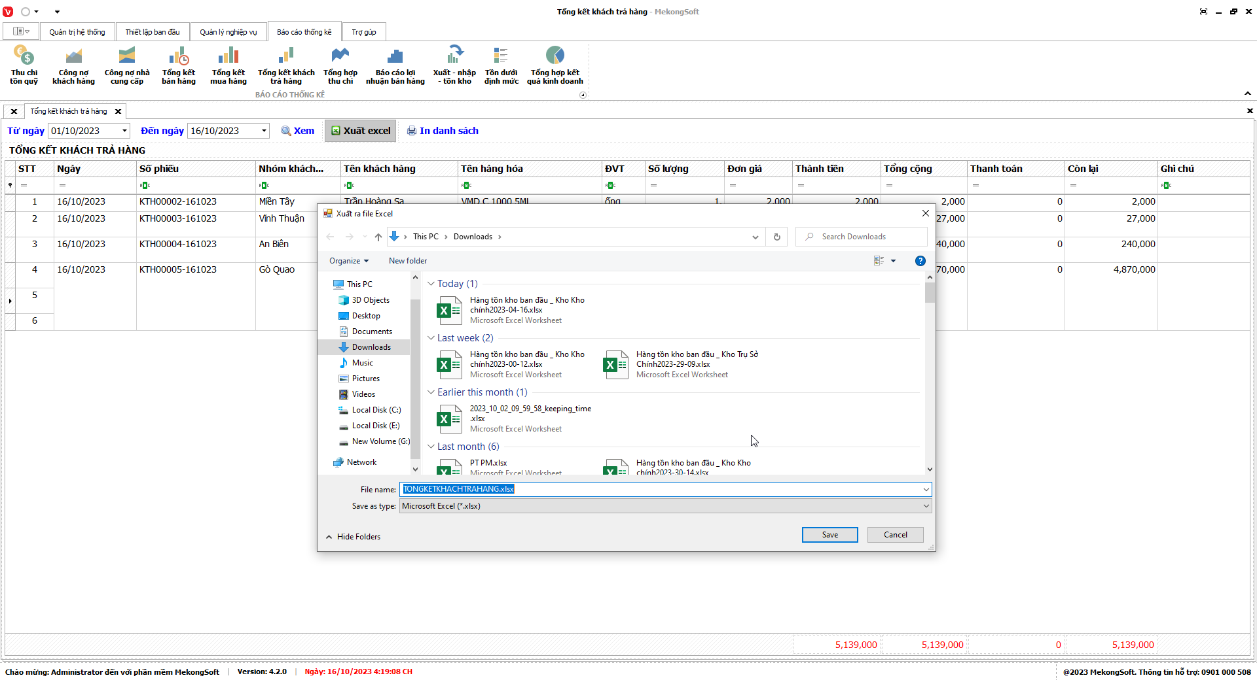Click the Help question mark icon

pyautogui.click(x=920, y=261)
